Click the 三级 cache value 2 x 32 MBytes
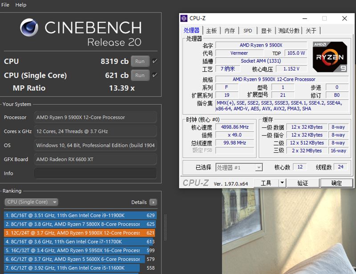Image resolution: width=356 pixels, height=274 pixels. [307, 151]
